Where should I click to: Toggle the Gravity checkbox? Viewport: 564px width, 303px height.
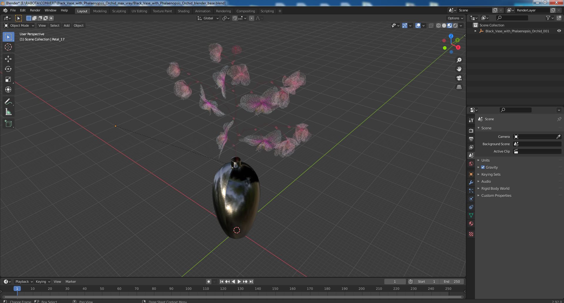483,167
